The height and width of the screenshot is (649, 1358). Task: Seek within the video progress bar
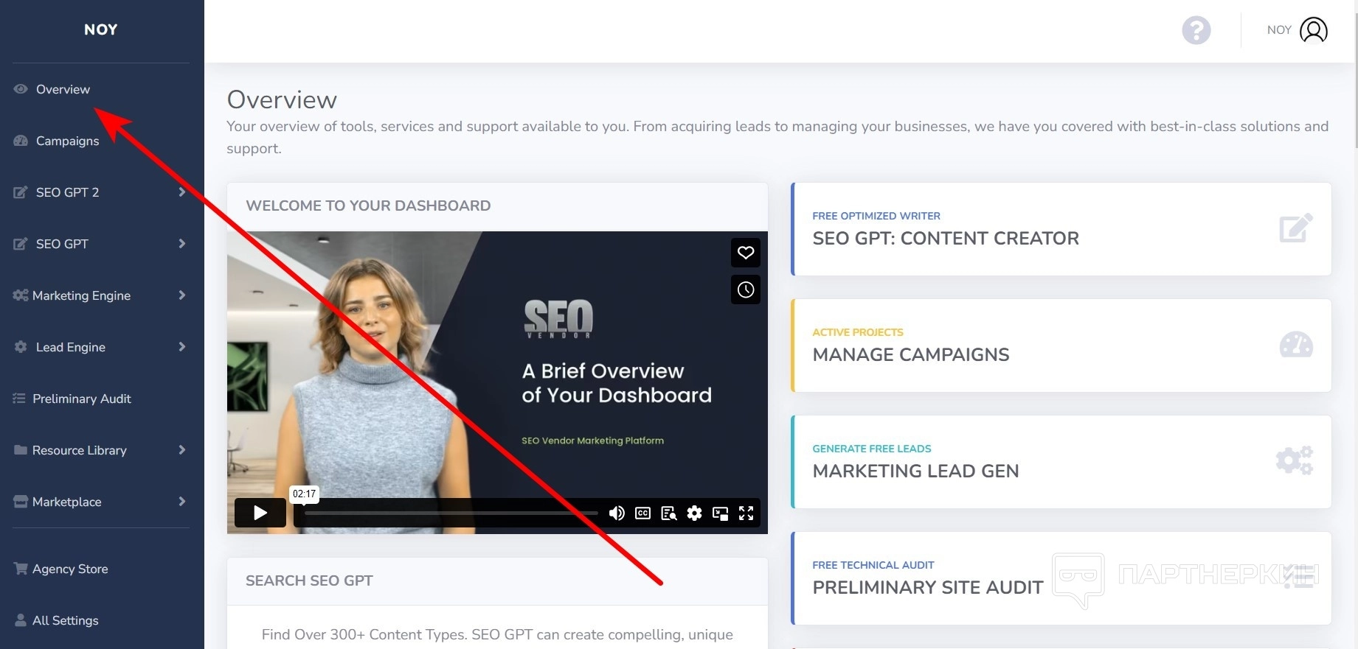click(x=451, y=513)
